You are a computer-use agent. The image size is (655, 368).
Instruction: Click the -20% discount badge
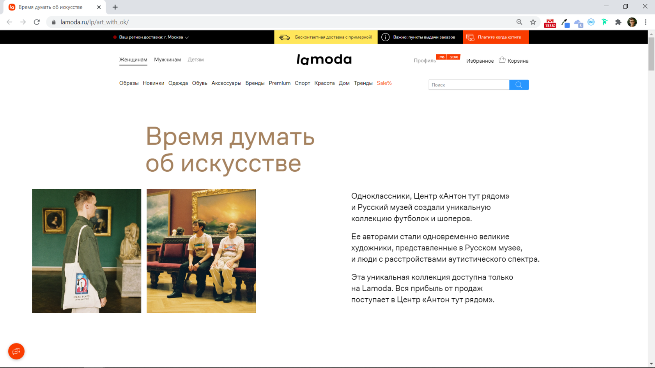click(x=453, y=57)
